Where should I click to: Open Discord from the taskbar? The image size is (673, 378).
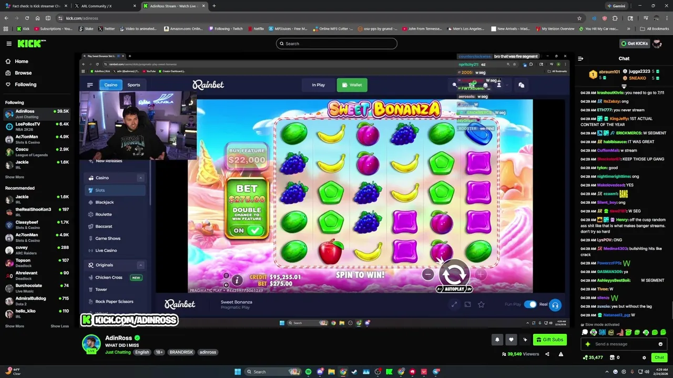tap(320, 372)
